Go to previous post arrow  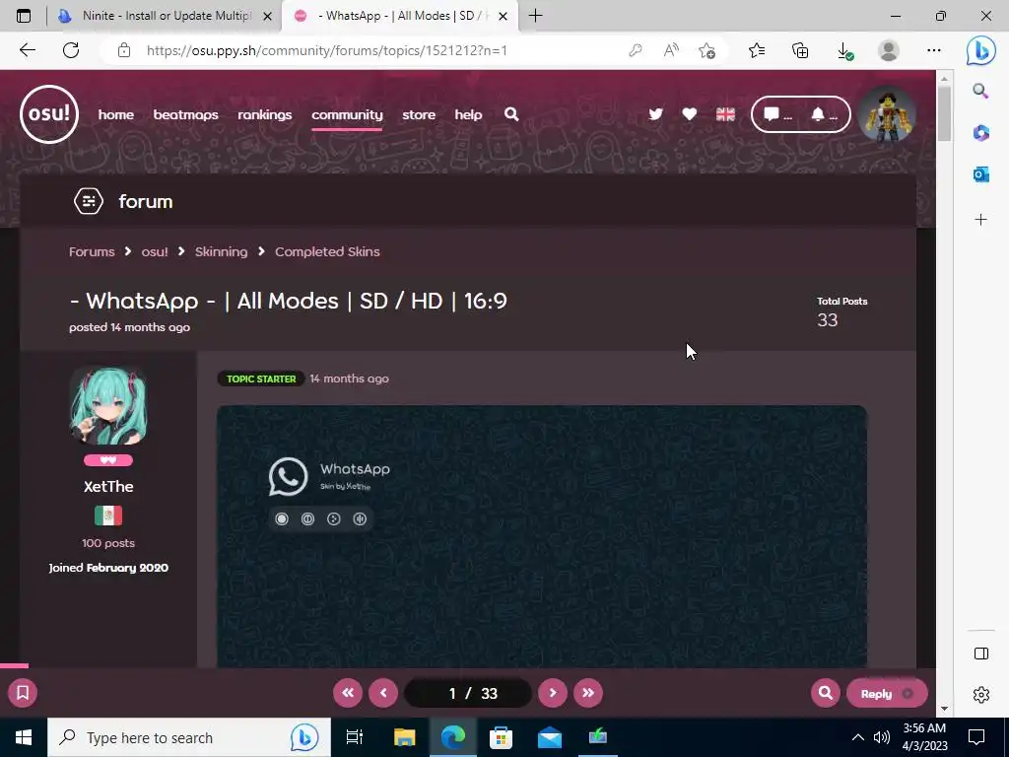click(x=383, y=693)
